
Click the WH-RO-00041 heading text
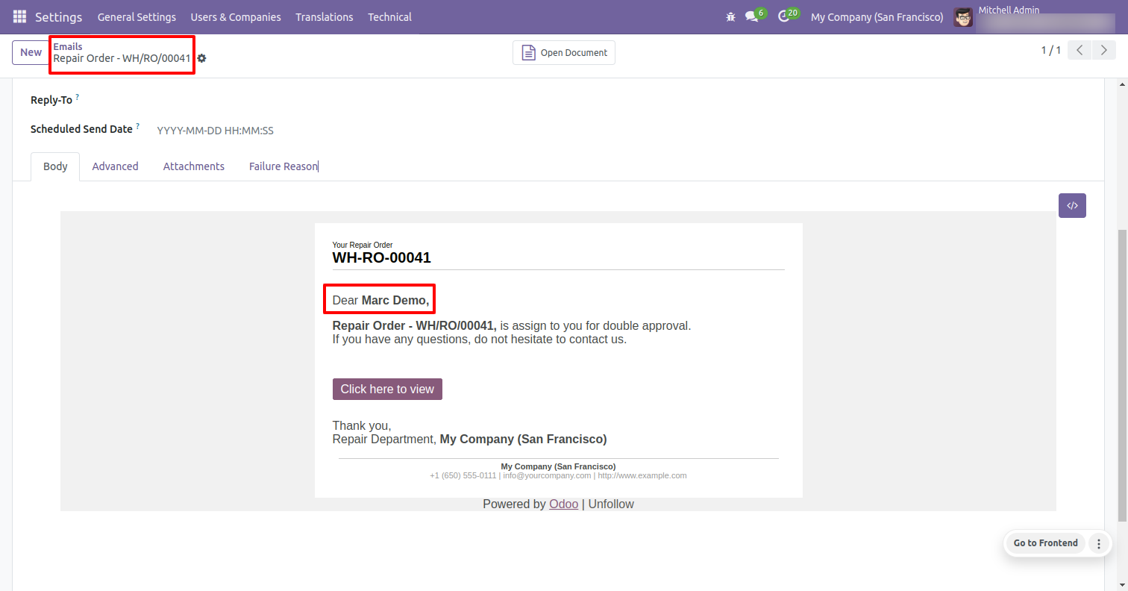(x=382, y=258)
